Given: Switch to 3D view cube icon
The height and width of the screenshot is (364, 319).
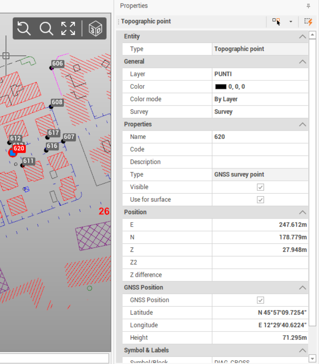Looking at the screenshot, I should pos(95,29).
